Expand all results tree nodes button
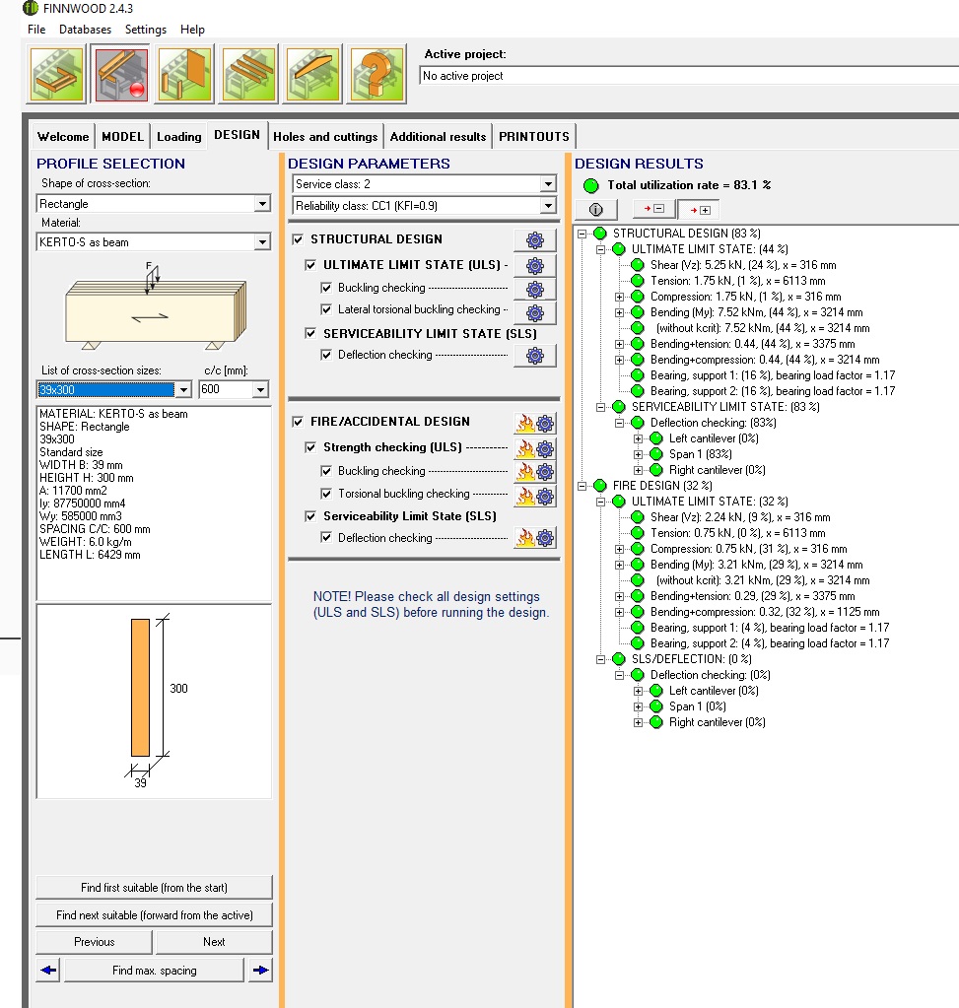This screenshot has width=959, height=1008. (x=700, y=210)
